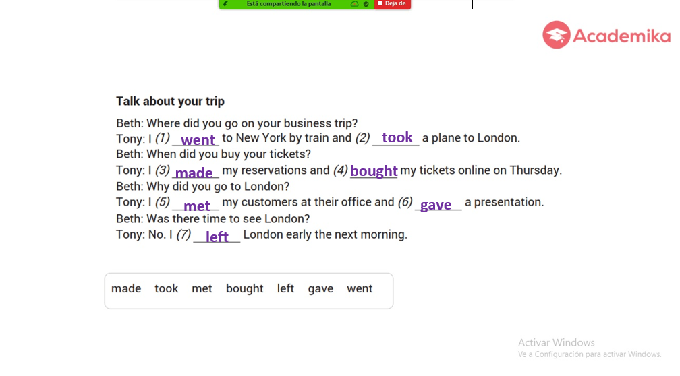This screenshot has height=376, width=680.
Task: Click the green arrow icon left of sharing bar
Action: tap(225, 4)
